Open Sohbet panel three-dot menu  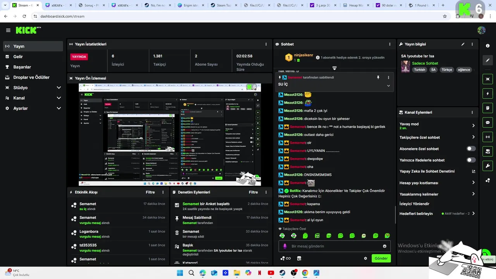[389, 44]
